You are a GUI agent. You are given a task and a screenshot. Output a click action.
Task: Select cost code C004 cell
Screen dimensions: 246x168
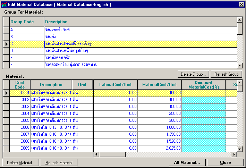click(x=20, y=114)
